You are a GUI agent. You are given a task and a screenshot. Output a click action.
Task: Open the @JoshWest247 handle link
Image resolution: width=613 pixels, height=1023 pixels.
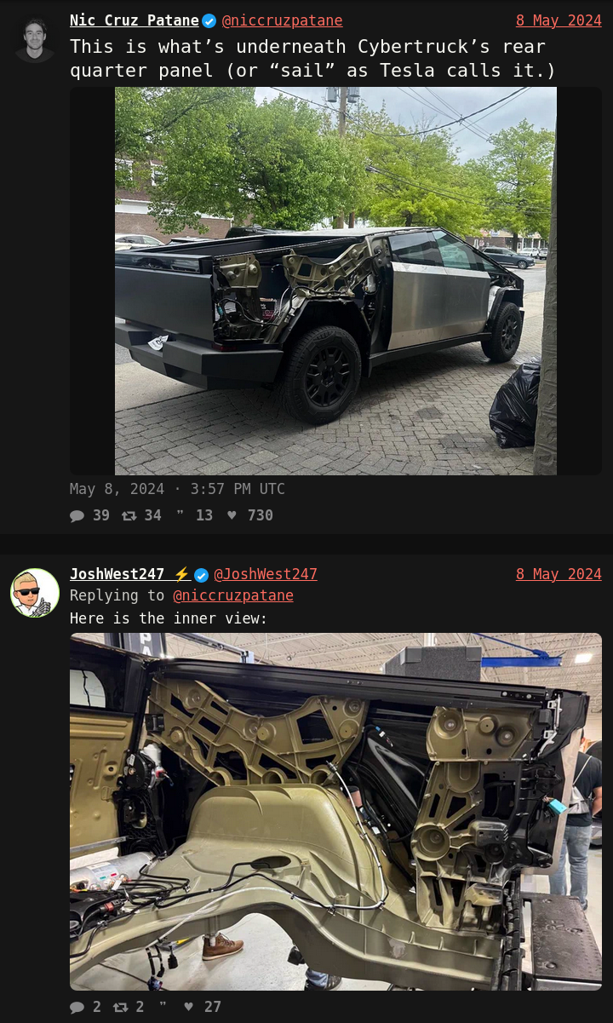click(x=266, y=574)
